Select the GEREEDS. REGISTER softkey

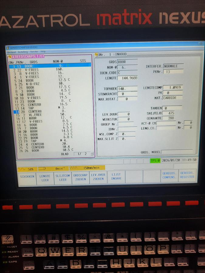187,175
